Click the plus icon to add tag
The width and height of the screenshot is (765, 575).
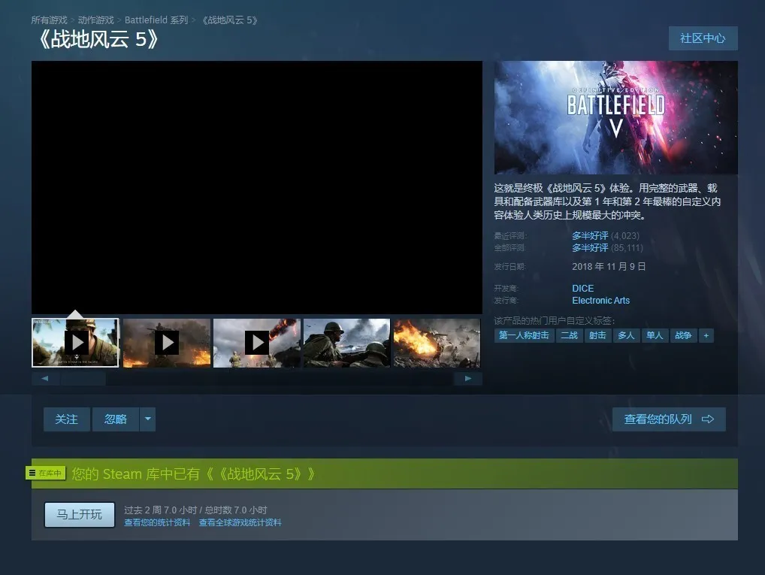click(x=706, y=335)
